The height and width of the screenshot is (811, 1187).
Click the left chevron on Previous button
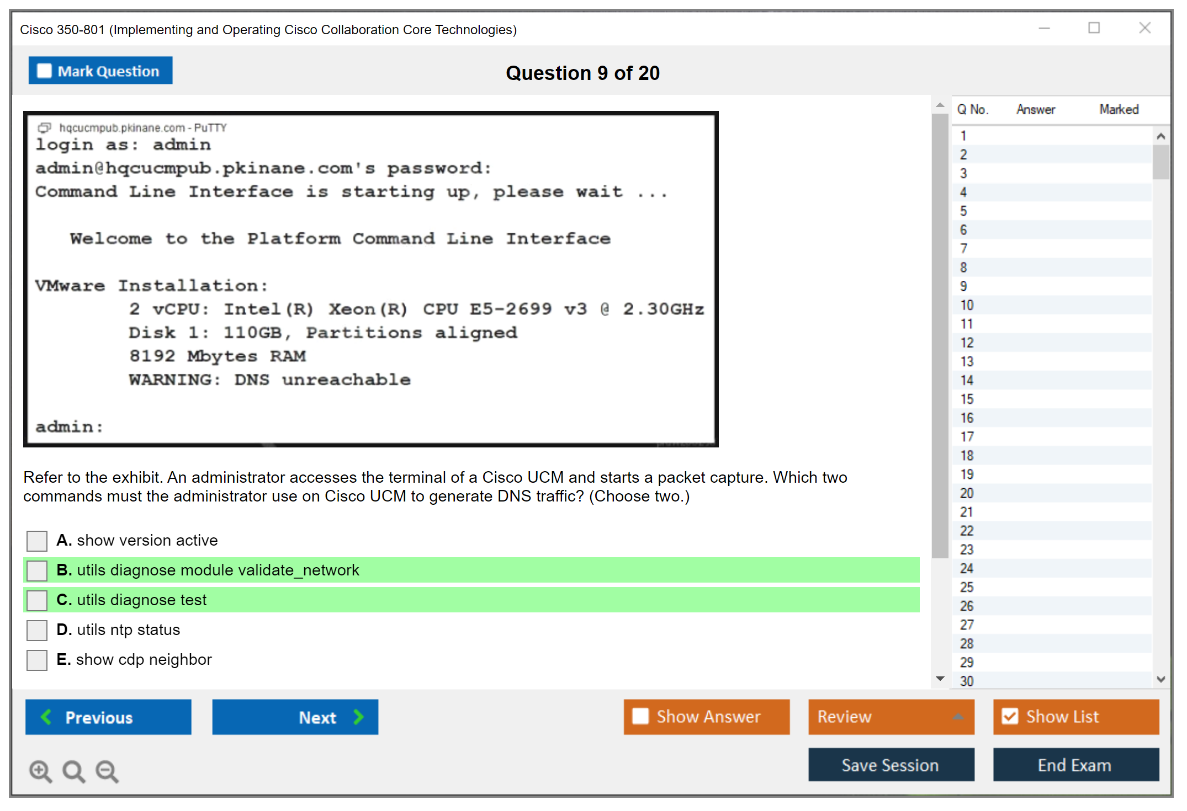coord(47,717)
